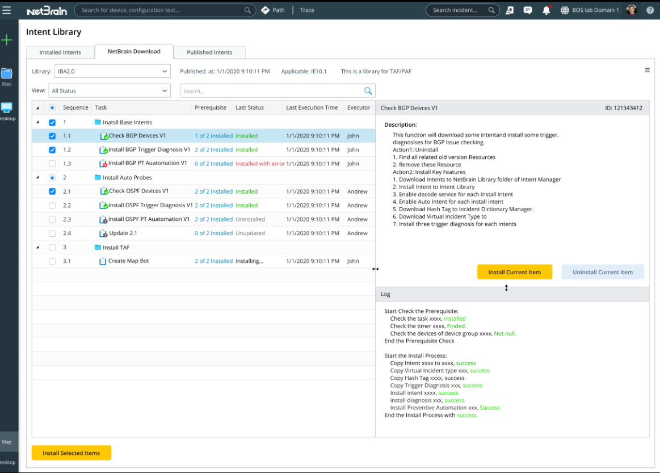Viewport: 660px width, 473px height.
Task: Click the Check OSPF Devices V1 task icon
Action: point(104,191)
